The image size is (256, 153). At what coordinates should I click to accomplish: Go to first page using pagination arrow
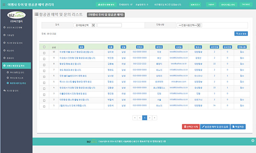click(x=135, y=118)
